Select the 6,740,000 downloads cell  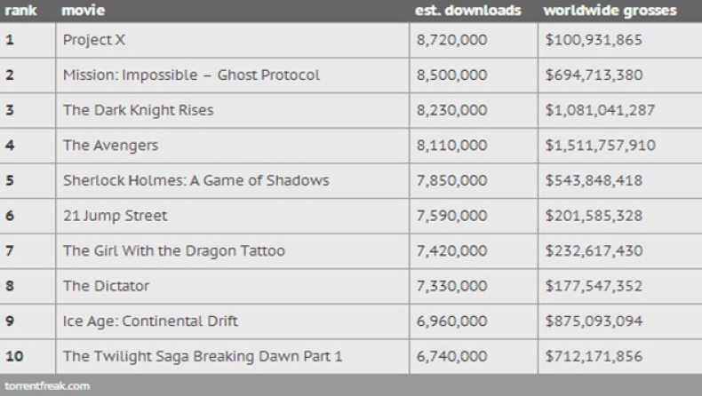pos(451,356)
